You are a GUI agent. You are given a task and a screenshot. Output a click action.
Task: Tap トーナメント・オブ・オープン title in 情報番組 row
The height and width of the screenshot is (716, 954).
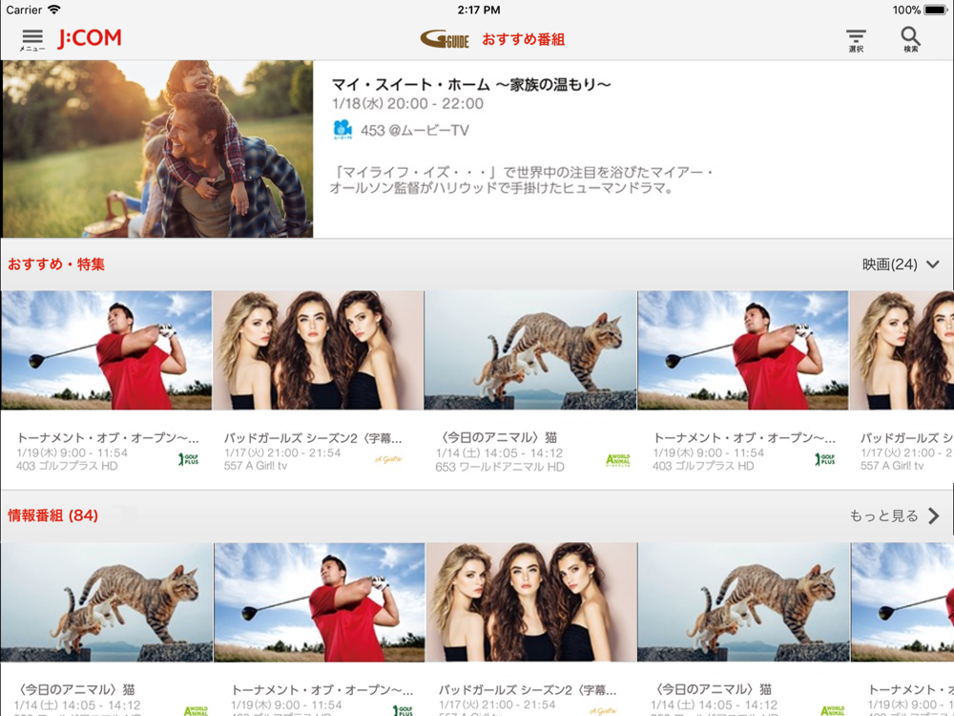click(x=322, y=690)
